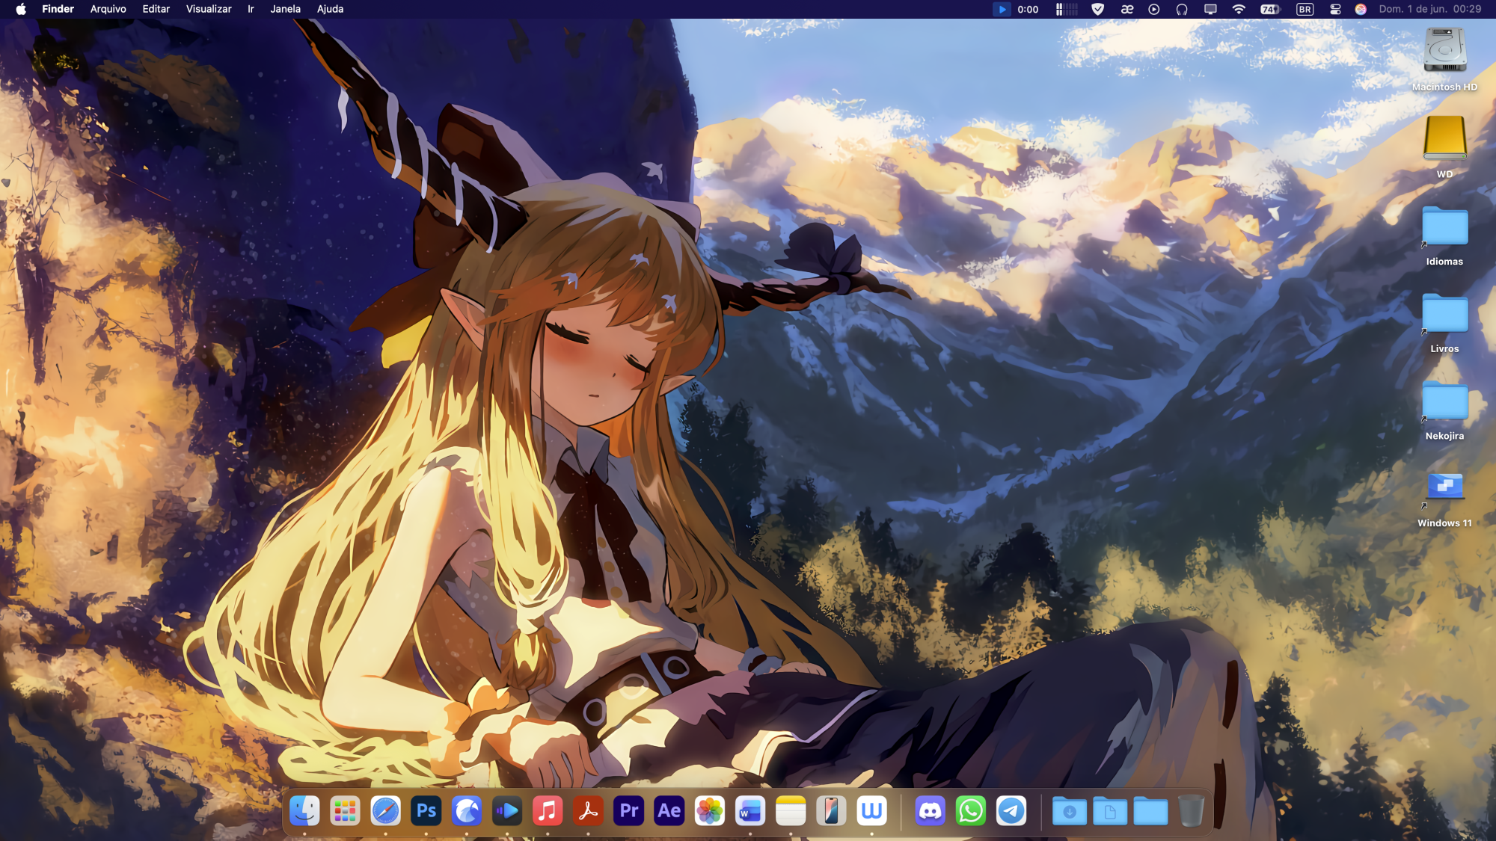The image size is (1496, 841).
Task: Open WhatsApp in the Dock
Action: [970, 810]
